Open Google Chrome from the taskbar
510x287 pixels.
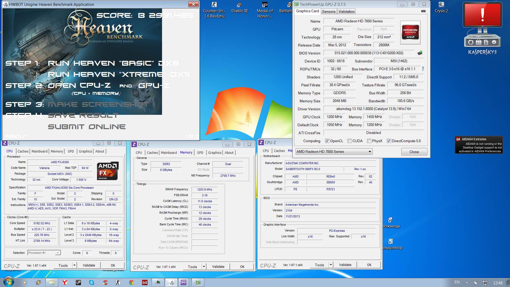[131, 282]
